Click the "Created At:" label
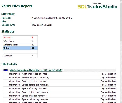Viewport: 122px width, 103px height. pos(8,25)
